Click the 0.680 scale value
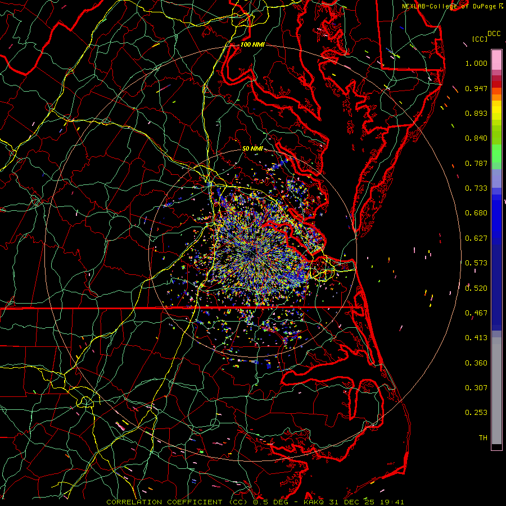Viewport: 506px width, 506px height. tap(476, 213)
